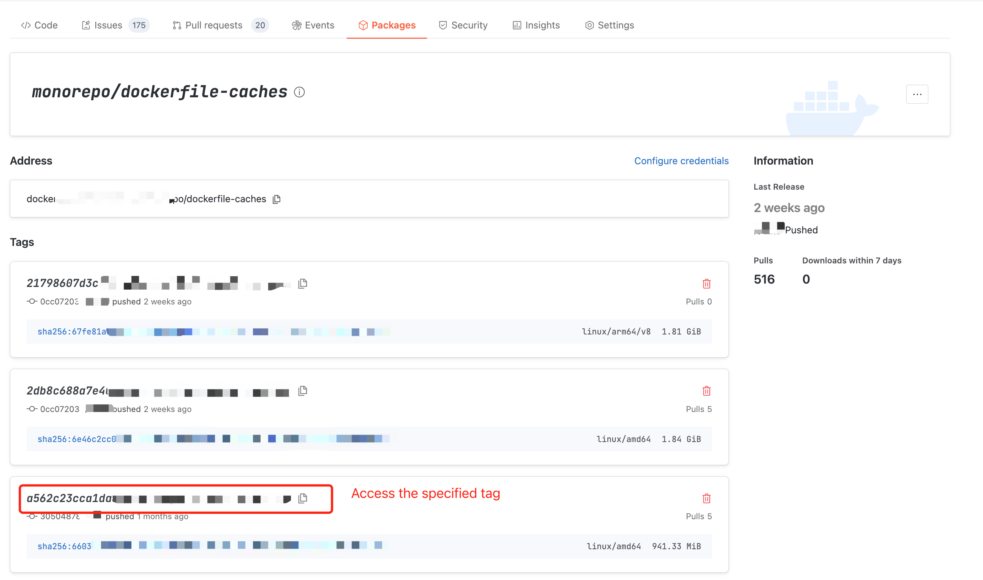The height and width of the screenshot is (580, 983).
Task: Open the sha256:6e46c2cc digest link
Action: point(76,439)
